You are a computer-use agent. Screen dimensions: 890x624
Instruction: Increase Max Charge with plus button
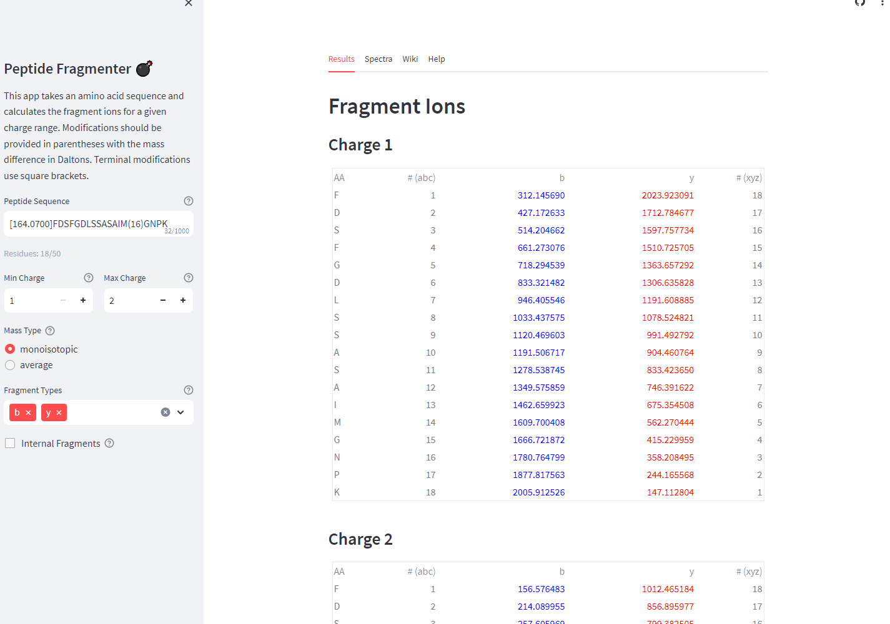coord(183,300)
